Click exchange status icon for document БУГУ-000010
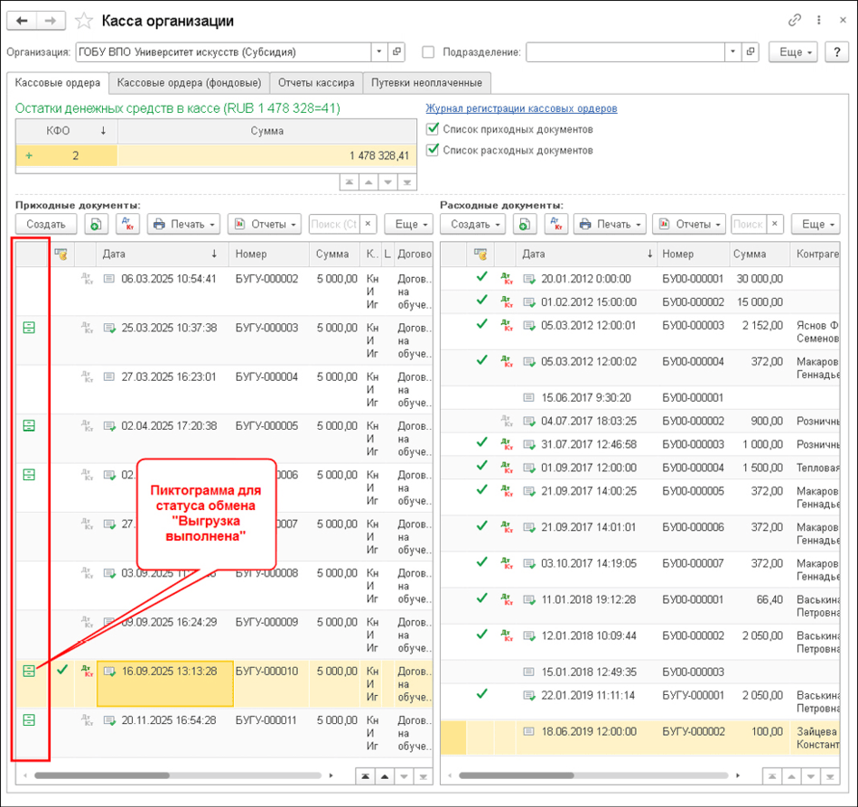Screen dimensions: 858x807 tap(29, 671)
